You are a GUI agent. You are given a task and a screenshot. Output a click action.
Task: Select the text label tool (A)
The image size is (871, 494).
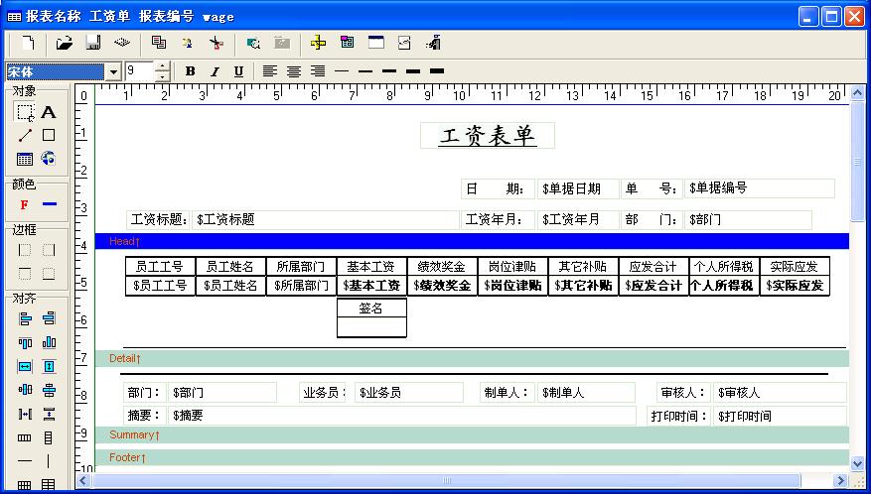pyautogui.click(x=48, y=112)
